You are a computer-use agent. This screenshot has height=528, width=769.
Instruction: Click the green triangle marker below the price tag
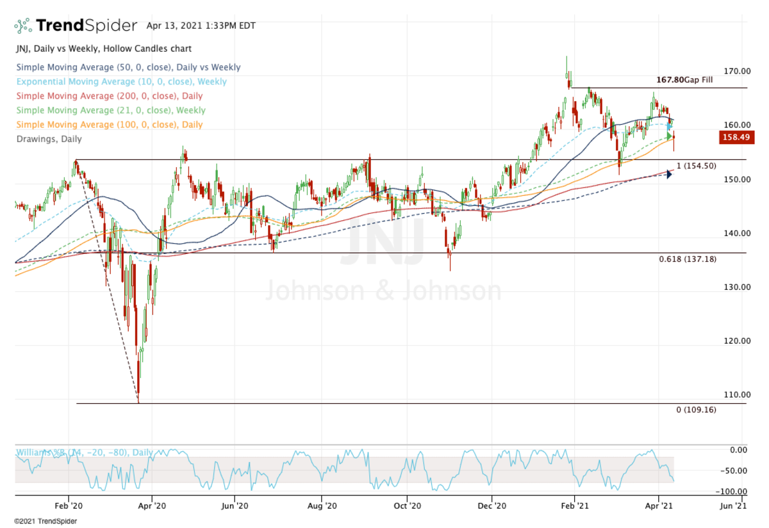(x=669, y=137)
